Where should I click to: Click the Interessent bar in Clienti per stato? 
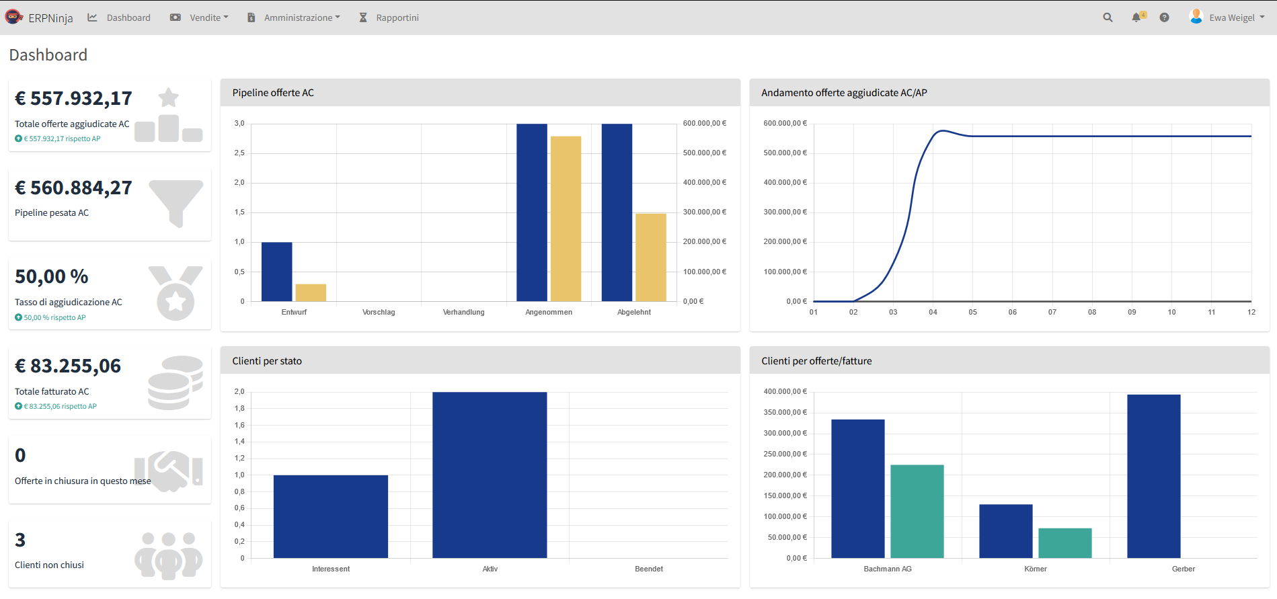tap(331, 516)
